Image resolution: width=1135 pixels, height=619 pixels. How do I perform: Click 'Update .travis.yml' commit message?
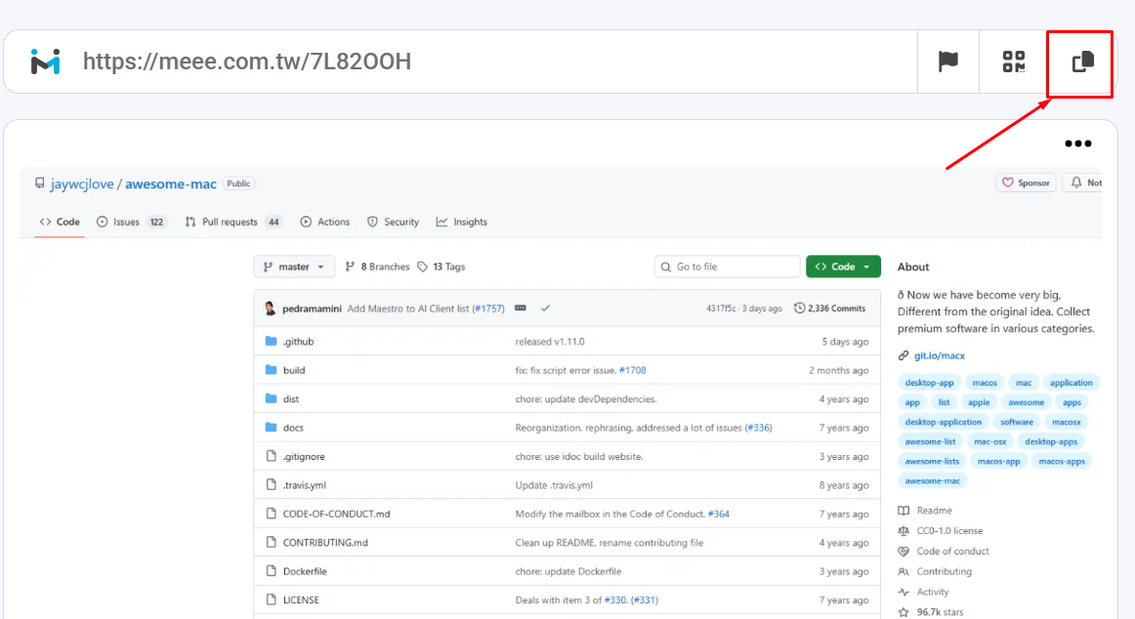pos(554,485)
